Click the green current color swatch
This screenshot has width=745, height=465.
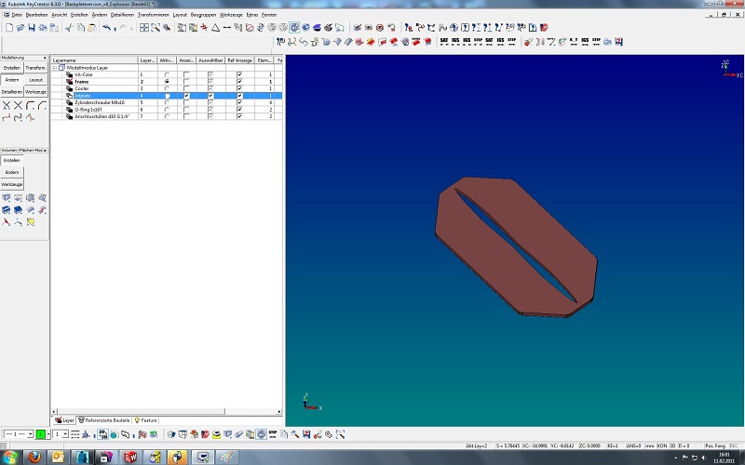[x=40, y=434]
